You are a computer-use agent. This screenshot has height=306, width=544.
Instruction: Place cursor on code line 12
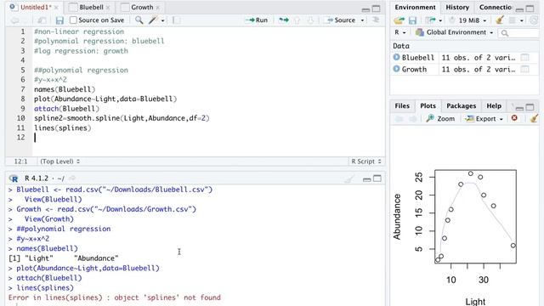click(x=208, y=138)
